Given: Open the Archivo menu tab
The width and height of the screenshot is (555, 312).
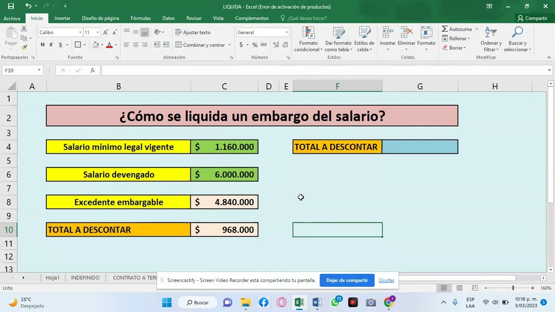Looking at the screenshot, I should 12,18.
